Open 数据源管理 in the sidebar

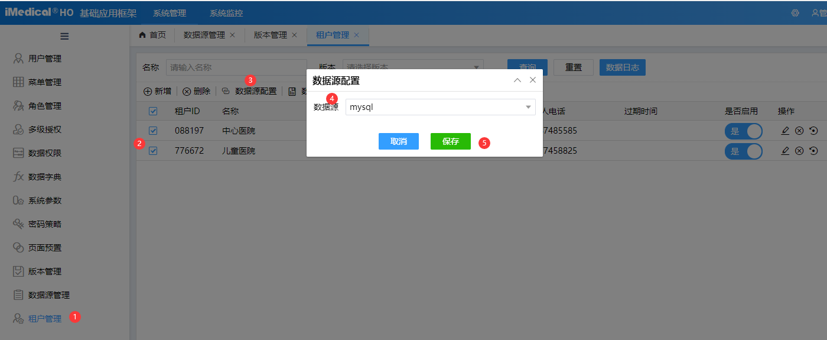tap(41, 295)
